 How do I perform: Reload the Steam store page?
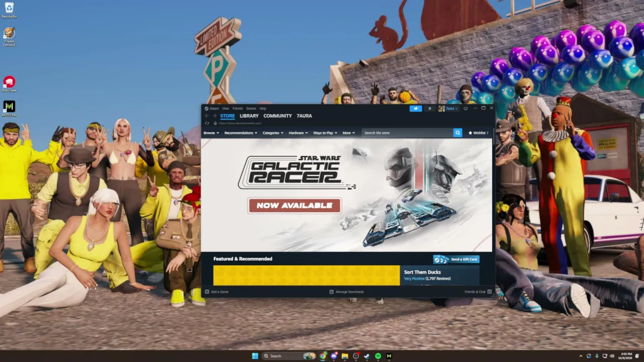[207, 123]
